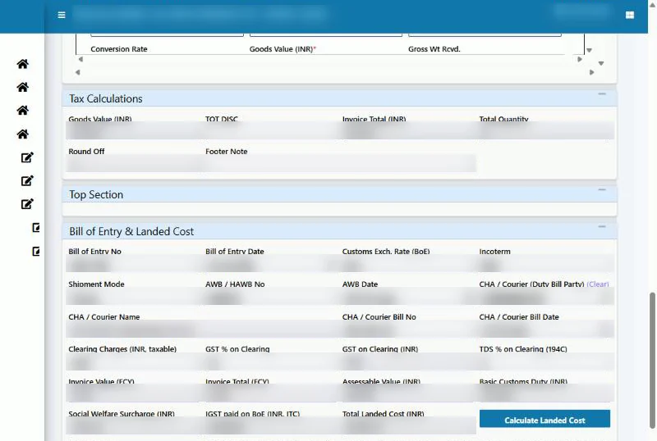Collapse the Tax Calculations section
The image size is (657, 441).
[x=602, y=94]
